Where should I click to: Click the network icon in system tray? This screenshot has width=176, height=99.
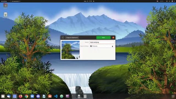pyautogui.click(x=167, y=1)
